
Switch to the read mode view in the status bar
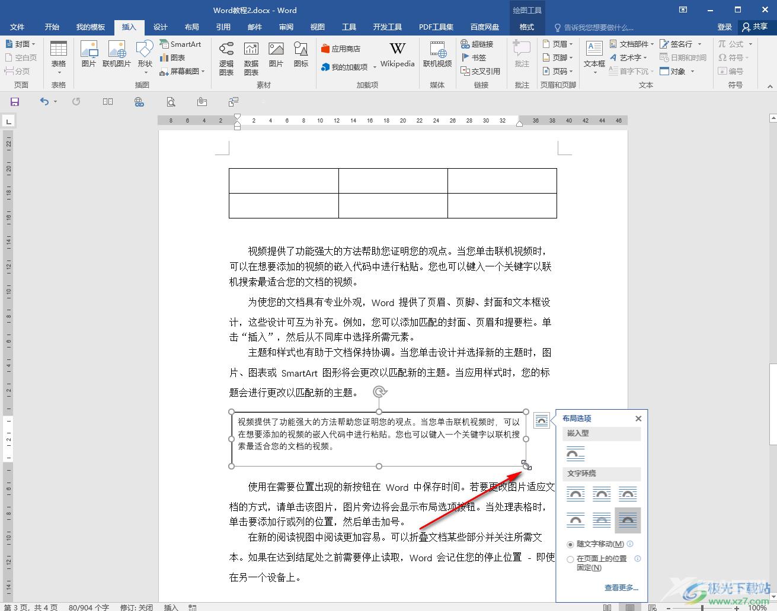click(x=607, y=607)
